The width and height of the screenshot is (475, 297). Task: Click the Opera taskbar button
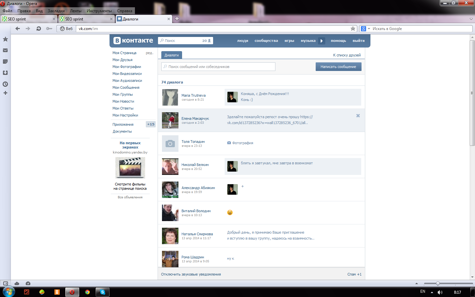72,292
